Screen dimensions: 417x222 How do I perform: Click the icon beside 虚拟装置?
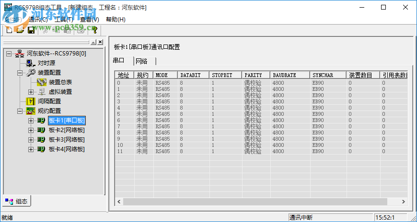point(42,92)
